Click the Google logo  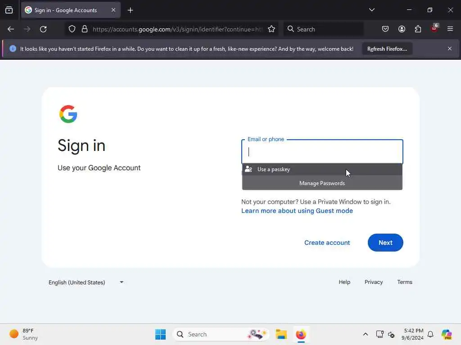click(68, 114)
